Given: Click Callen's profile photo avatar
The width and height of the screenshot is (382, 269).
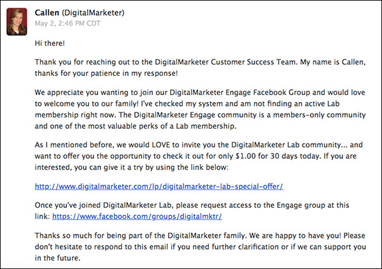Looking at the screenshot, I should tap(17, 22).
